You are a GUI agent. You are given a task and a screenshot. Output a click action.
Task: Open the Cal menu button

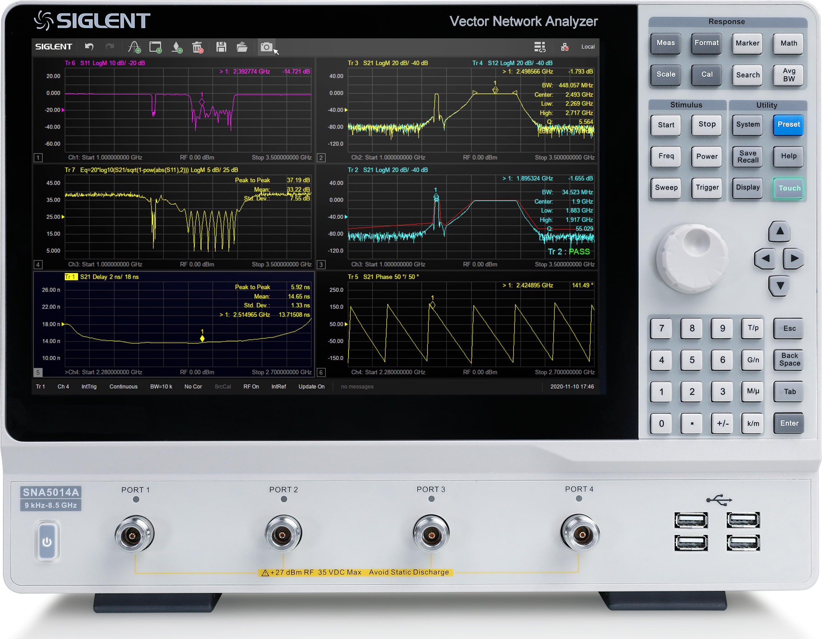pos(707,75)
